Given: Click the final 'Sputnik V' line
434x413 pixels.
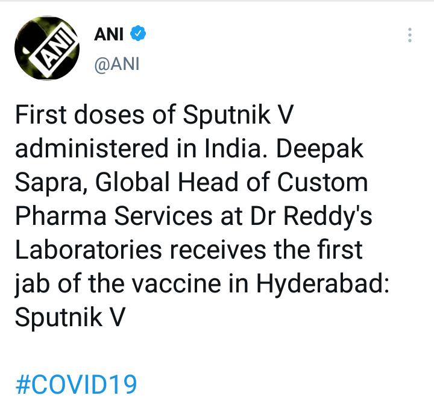Looking at the screenshot, I should coord(69,318).
